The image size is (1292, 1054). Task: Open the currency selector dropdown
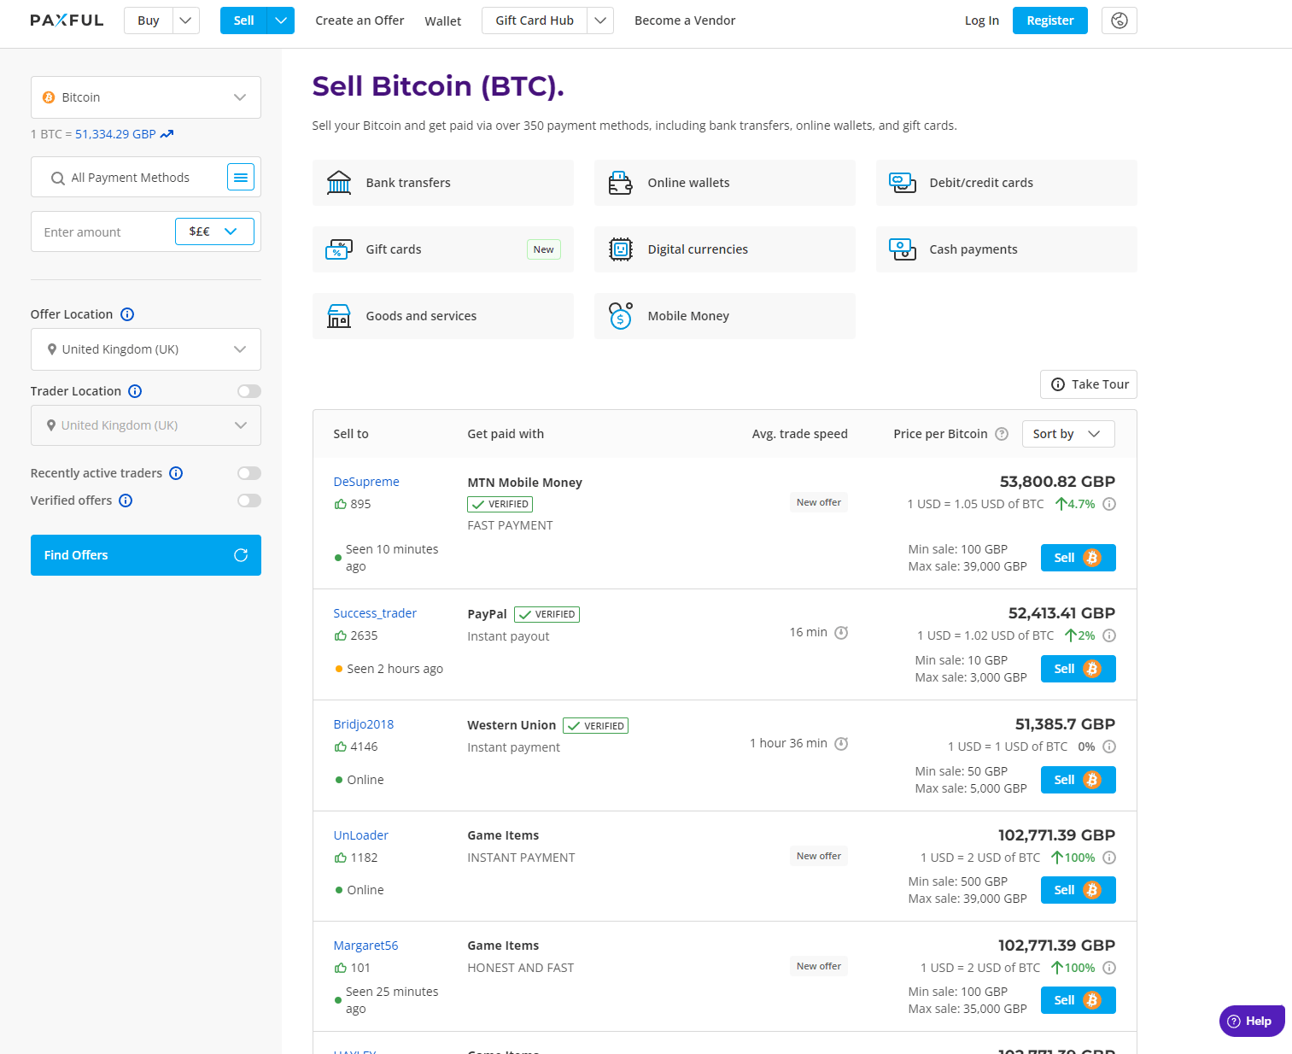coord(214,231)
